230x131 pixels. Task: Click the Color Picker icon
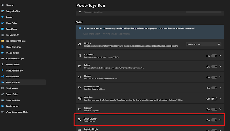(x=3, y=23)
